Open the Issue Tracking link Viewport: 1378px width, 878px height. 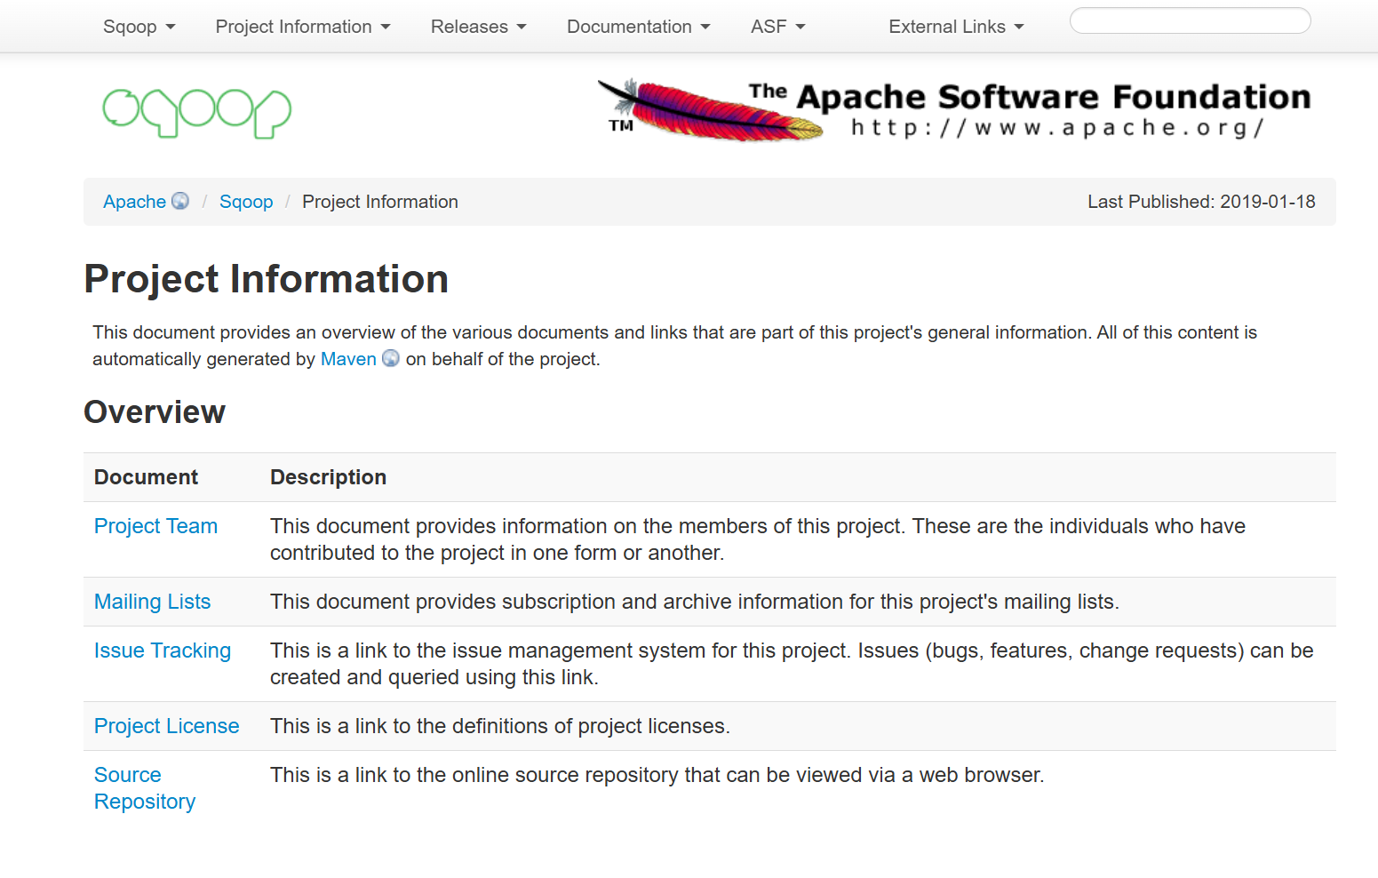tap(162, 651)
